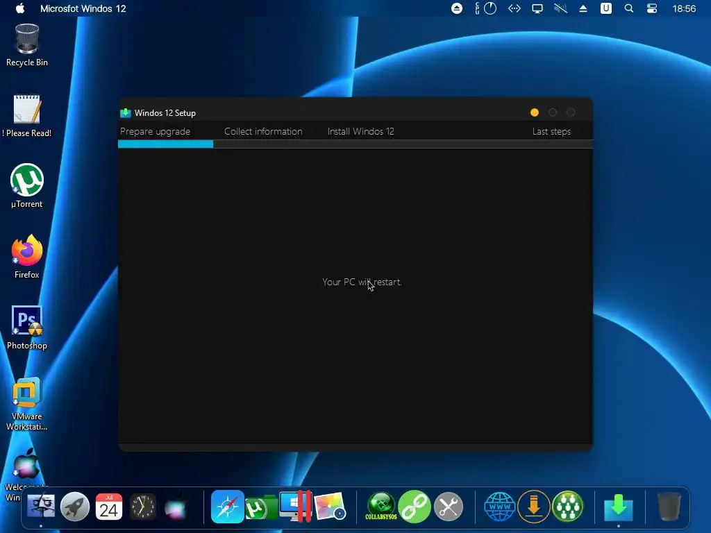Open the green arrow installer dock icon
This screenshot has width=711, height=533.
pyautogui.click(x=619, y=507)
